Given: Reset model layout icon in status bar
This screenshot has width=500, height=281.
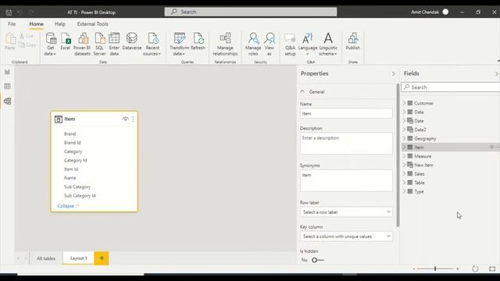Looking at the screenshot, I should tap(475, 269).
